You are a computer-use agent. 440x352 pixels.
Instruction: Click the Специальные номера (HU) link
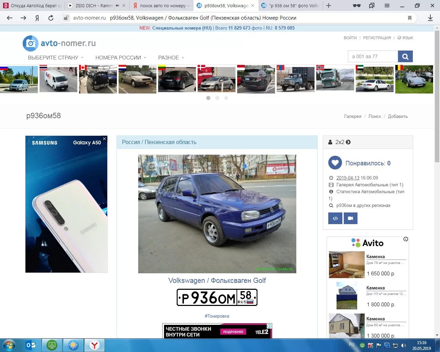point(182,28)
